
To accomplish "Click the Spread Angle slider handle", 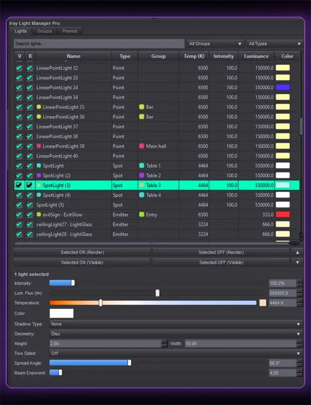I will pyautogui.click(x=129, y=363).
